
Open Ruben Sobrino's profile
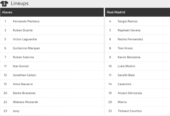coord(23,57)
